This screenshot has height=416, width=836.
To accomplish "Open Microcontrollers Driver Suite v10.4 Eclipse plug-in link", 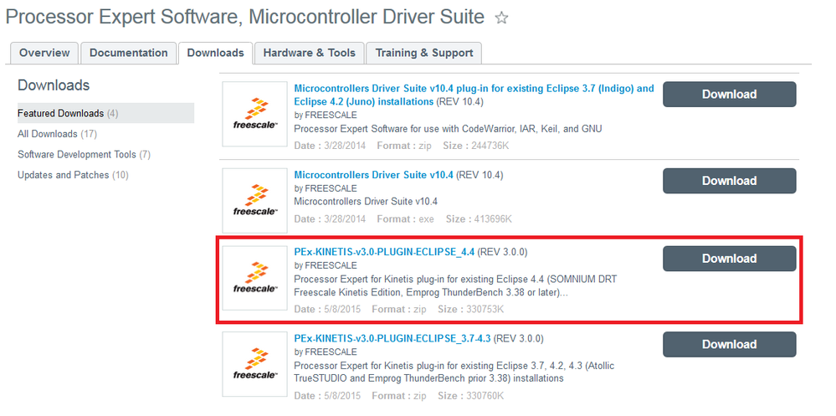I will click(474, 95).
